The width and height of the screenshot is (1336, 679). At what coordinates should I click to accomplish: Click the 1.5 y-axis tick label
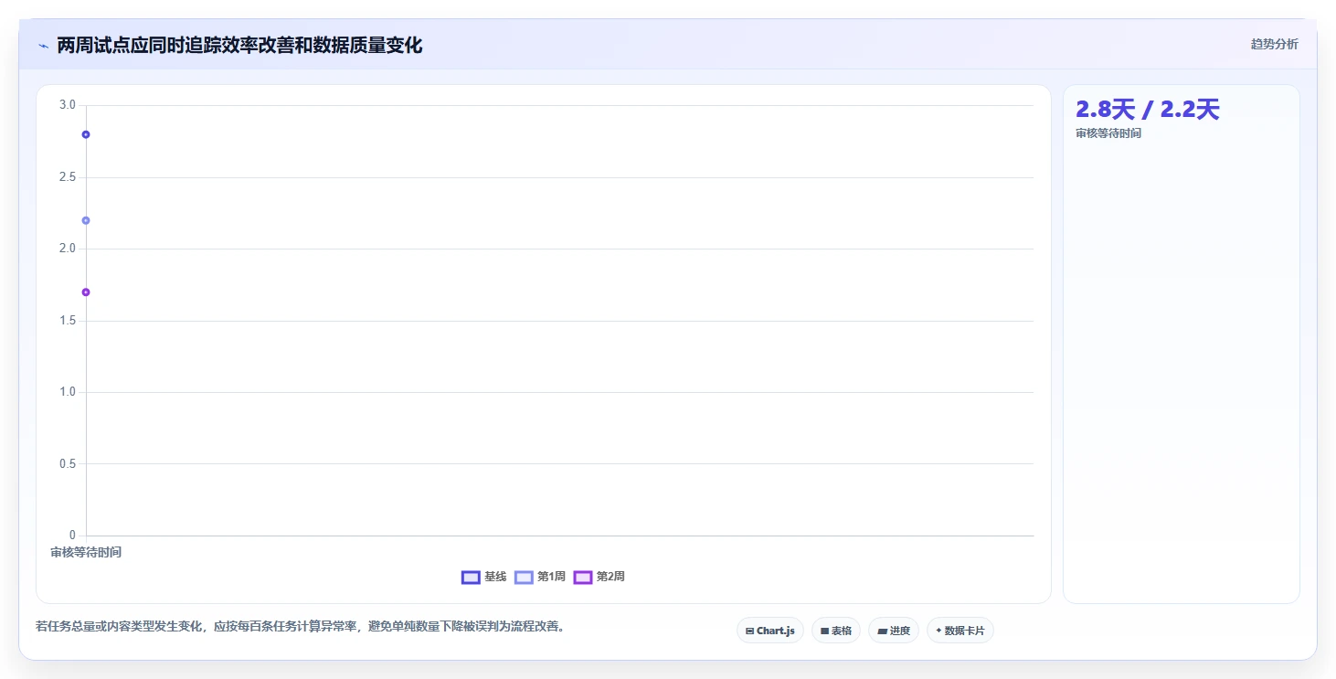pos(68,321)
